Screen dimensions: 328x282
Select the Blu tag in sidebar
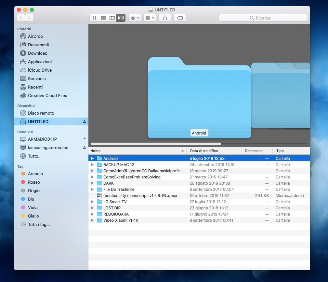[x=31, y=199]
